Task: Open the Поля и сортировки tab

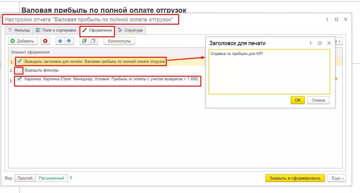Action: coord(56,30)
